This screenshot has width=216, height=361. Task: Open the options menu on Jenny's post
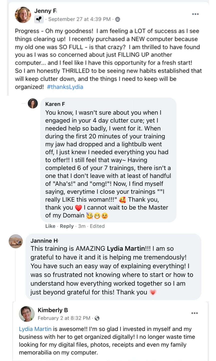pyautogui.click(x=195, y=14)
